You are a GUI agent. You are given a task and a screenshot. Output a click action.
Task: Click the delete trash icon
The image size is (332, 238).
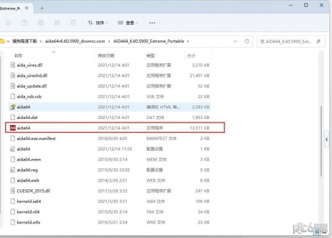73,23
